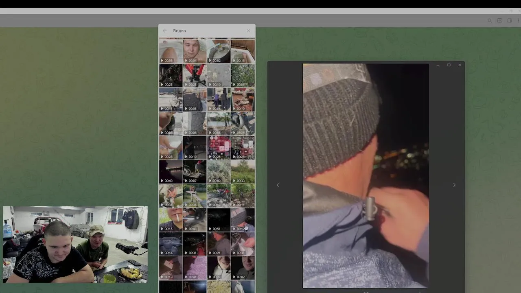Open the 00:25 video with pink icons
Screen dimensions: 521x293
[x=219, y=147]
